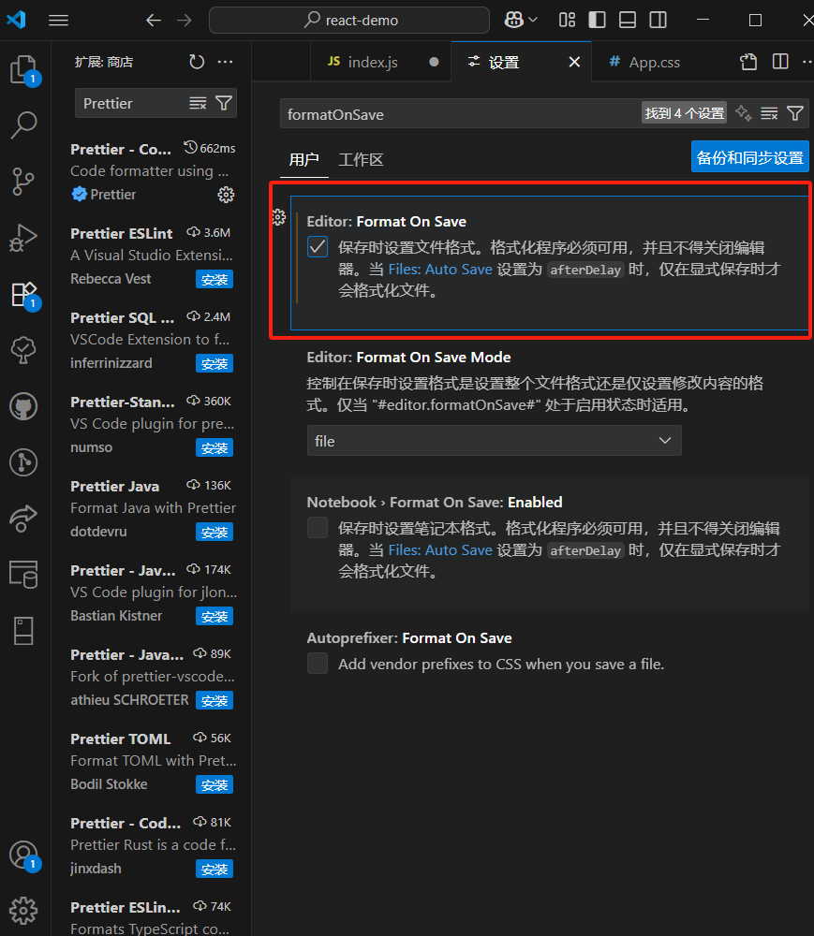The width and height of the screenshot is (814, 936).
Task: Open the Run and Debug view
Action: coord(23,237)
